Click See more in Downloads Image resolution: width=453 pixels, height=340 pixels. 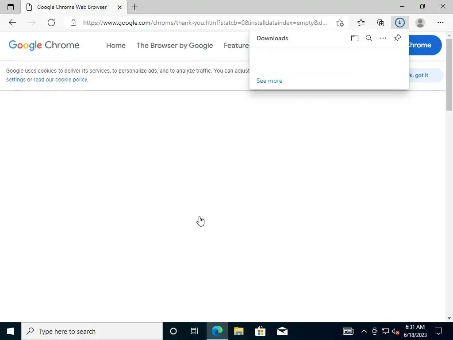(x=269, y=81)
